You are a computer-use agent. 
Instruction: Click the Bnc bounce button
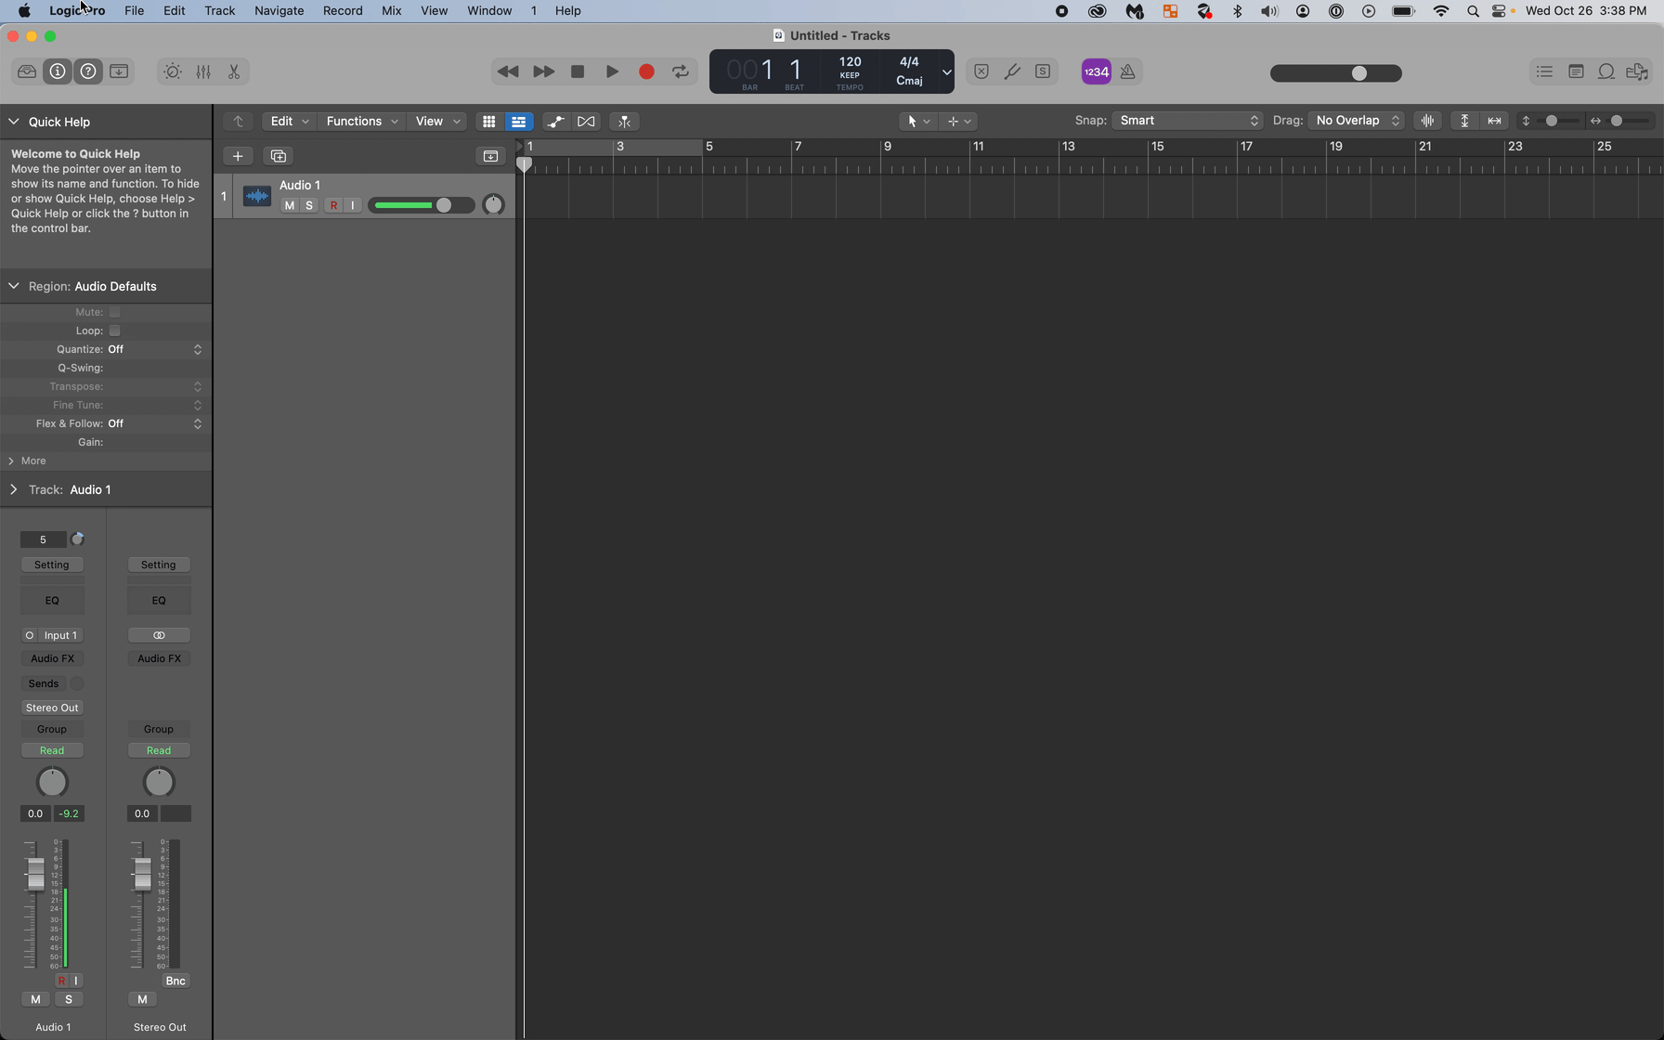tap(175, 981)
